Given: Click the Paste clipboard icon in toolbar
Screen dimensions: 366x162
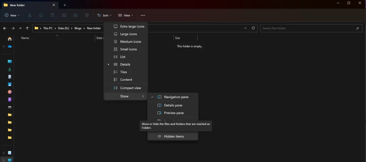Looking at the screenshot, I should point(53,15).
